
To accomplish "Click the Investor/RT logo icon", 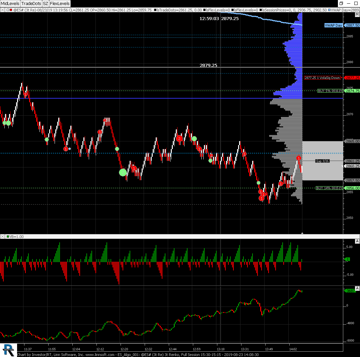I will click(x=8, y=350).
